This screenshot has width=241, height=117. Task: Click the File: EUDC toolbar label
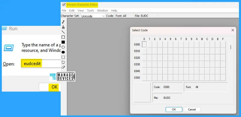click(x=141, y=16)
